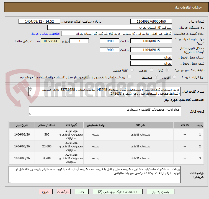Click the ردیف column header

click(x=200, y=125)
